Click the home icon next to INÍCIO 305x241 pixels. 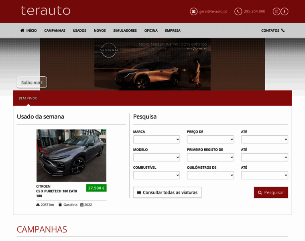(x=22, y=31)
